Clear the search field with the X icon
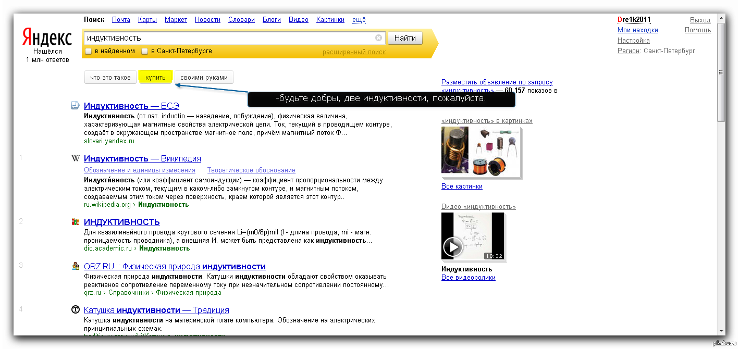The width and height of the screenshot is (739, 349). tap(379, 38)
